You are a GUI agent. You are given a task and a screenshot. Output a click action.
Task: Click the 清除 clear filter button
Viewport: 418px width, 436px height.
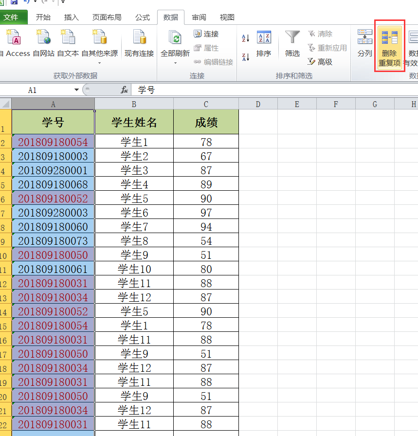click(x=320, y=34)
